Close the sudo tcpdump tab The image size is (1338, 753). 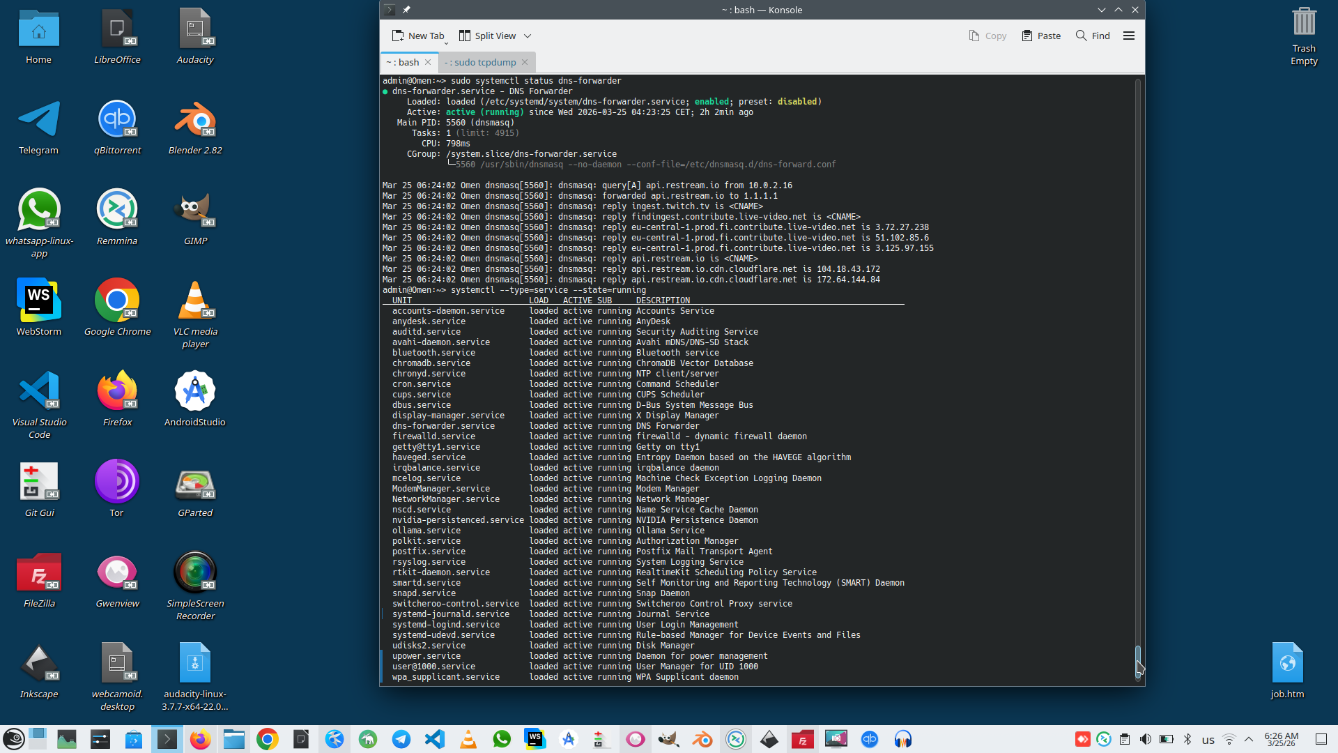(x=525, y=62)
